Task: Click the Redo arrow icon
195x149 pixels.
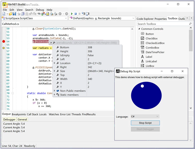Action: [35, 14]
